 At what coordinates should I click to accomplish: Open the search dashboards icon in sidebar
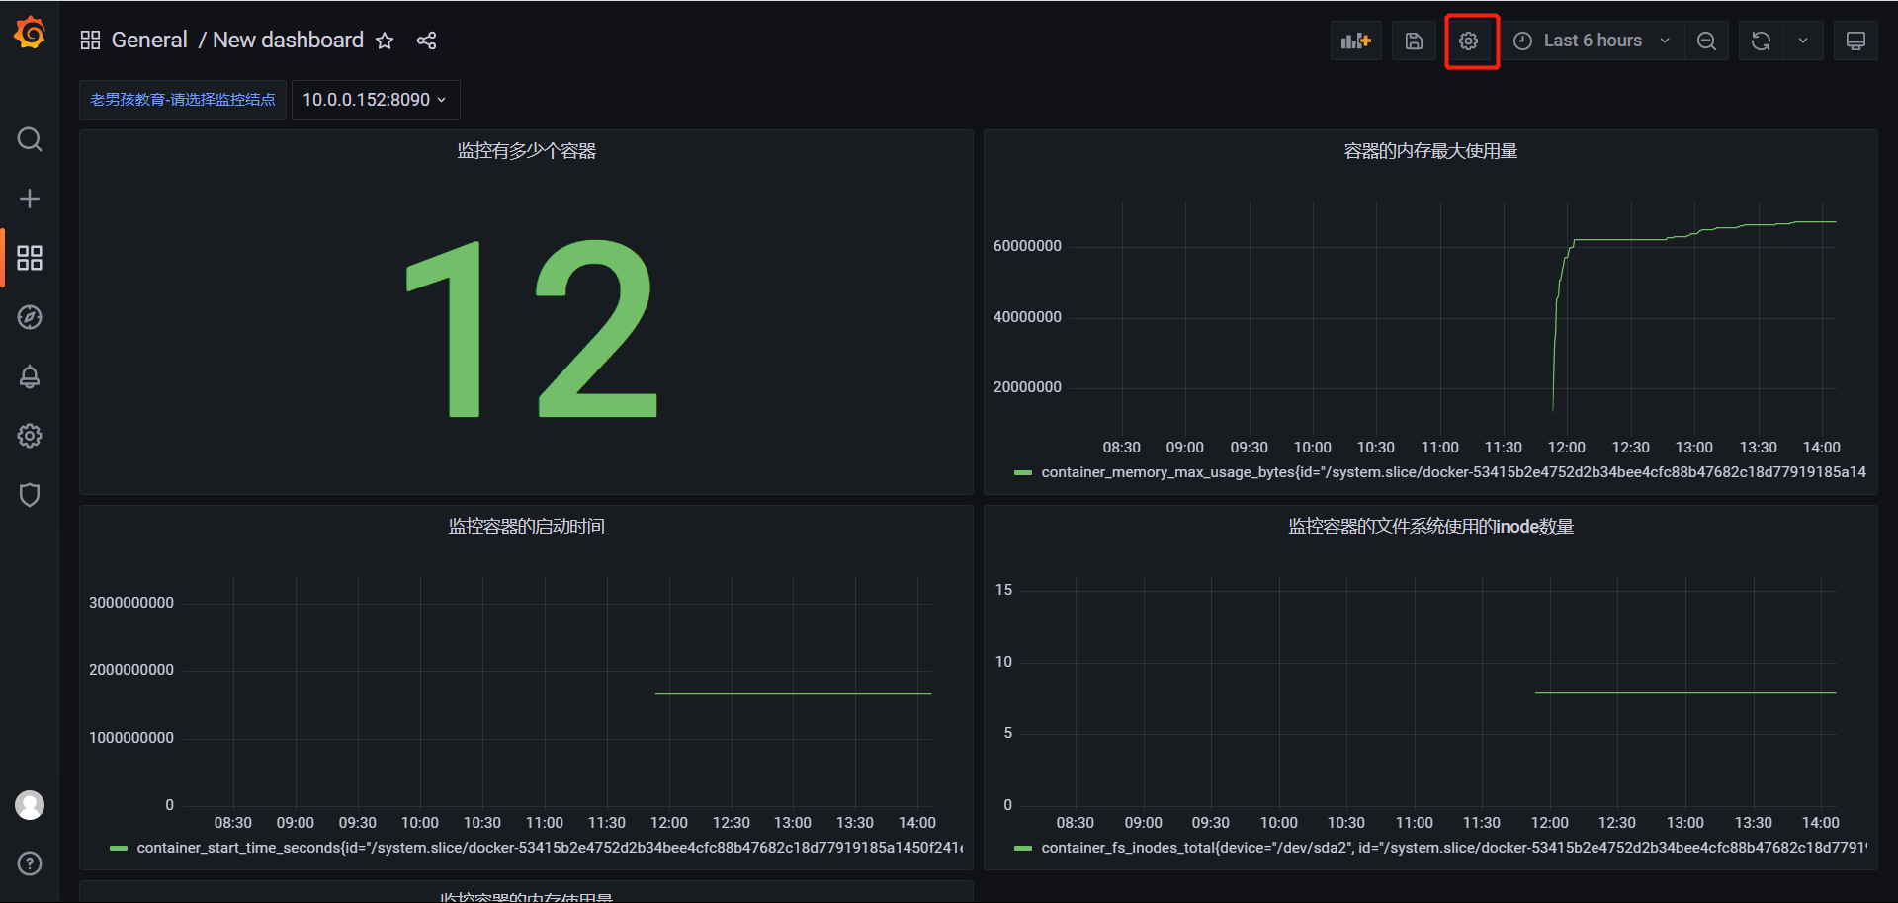coord(30,139)
